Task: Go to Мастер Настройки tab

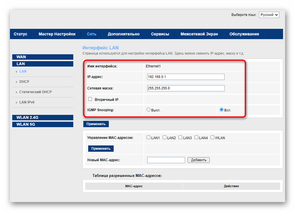Action: (57, 34)
